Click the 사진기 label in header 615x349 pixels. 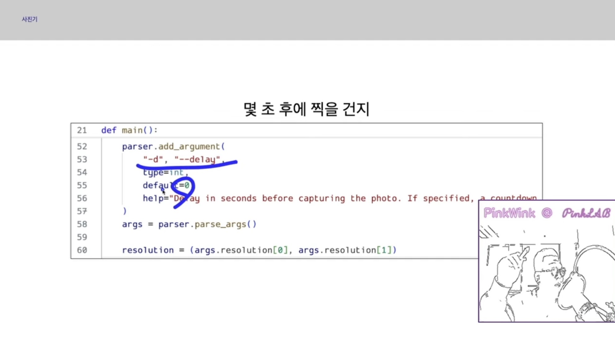[x=29, y=19]
